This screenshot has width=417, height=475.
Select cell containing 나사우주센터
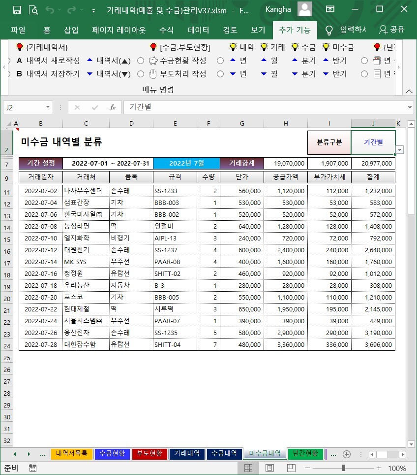(x=86, y=191)
